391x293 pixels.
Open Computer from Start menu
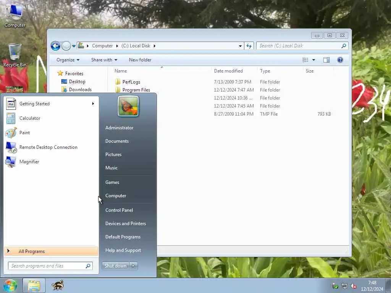click(116, 196)
